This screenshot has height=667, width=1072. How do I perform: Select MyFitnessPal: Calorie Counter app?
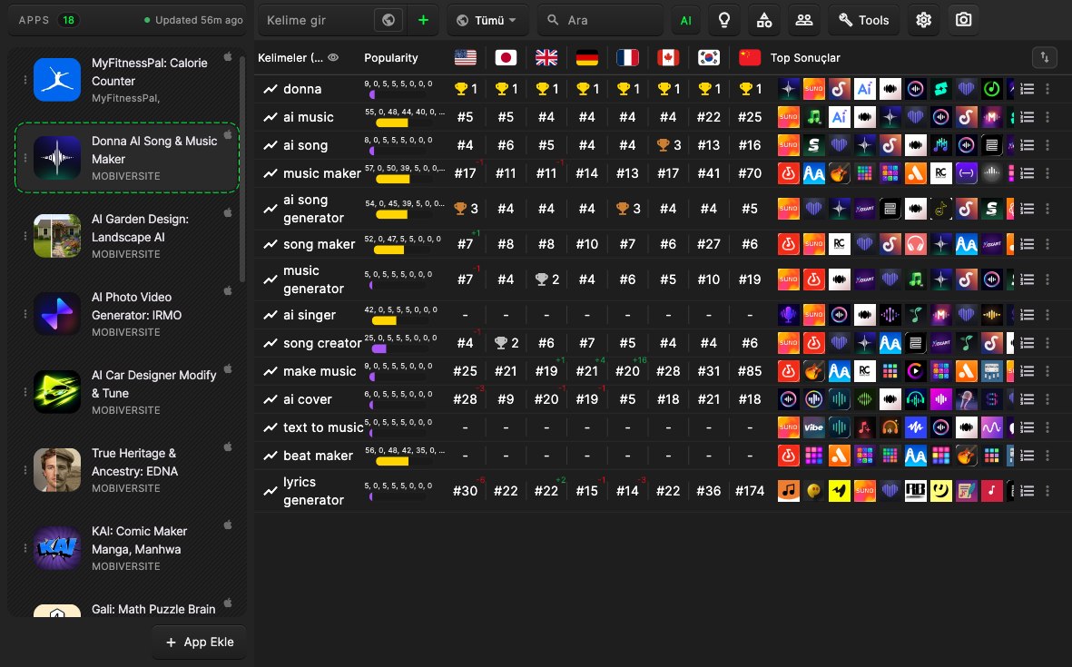tap(127, 79)
